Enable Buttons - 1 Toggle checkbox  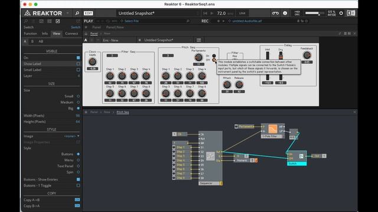coord(79,185)
